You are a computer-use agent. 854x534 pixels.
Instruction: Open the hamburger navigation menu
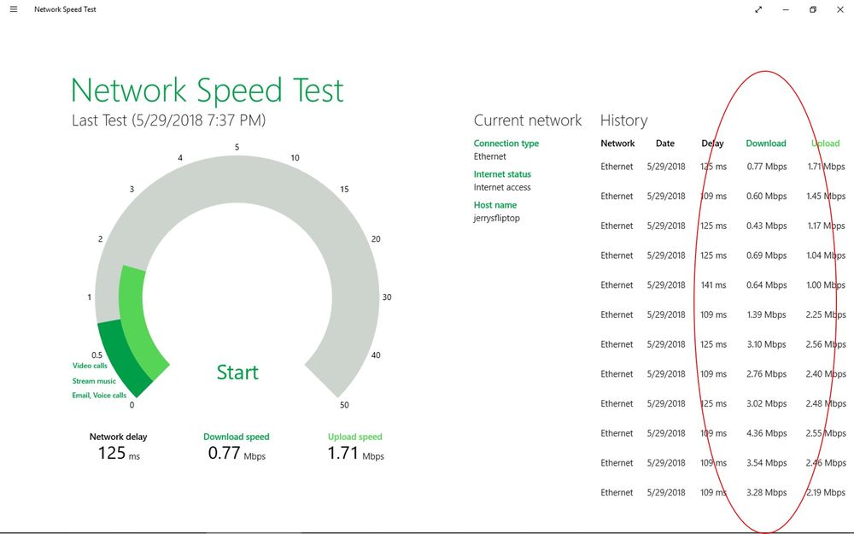point(14,9)
